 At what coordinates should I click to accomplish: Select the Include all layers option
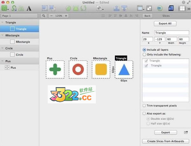pos(145,50)
